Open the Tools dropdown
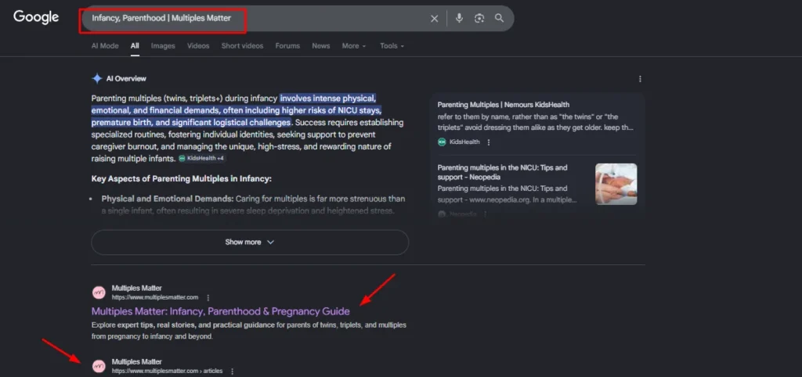This screenshot has height=377, width=802. click(x=392, y=46)
